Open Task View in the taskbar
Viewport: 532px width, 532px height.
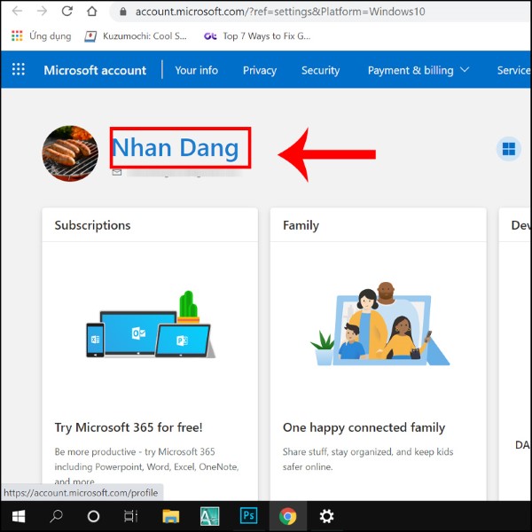[x=130, y=516]
